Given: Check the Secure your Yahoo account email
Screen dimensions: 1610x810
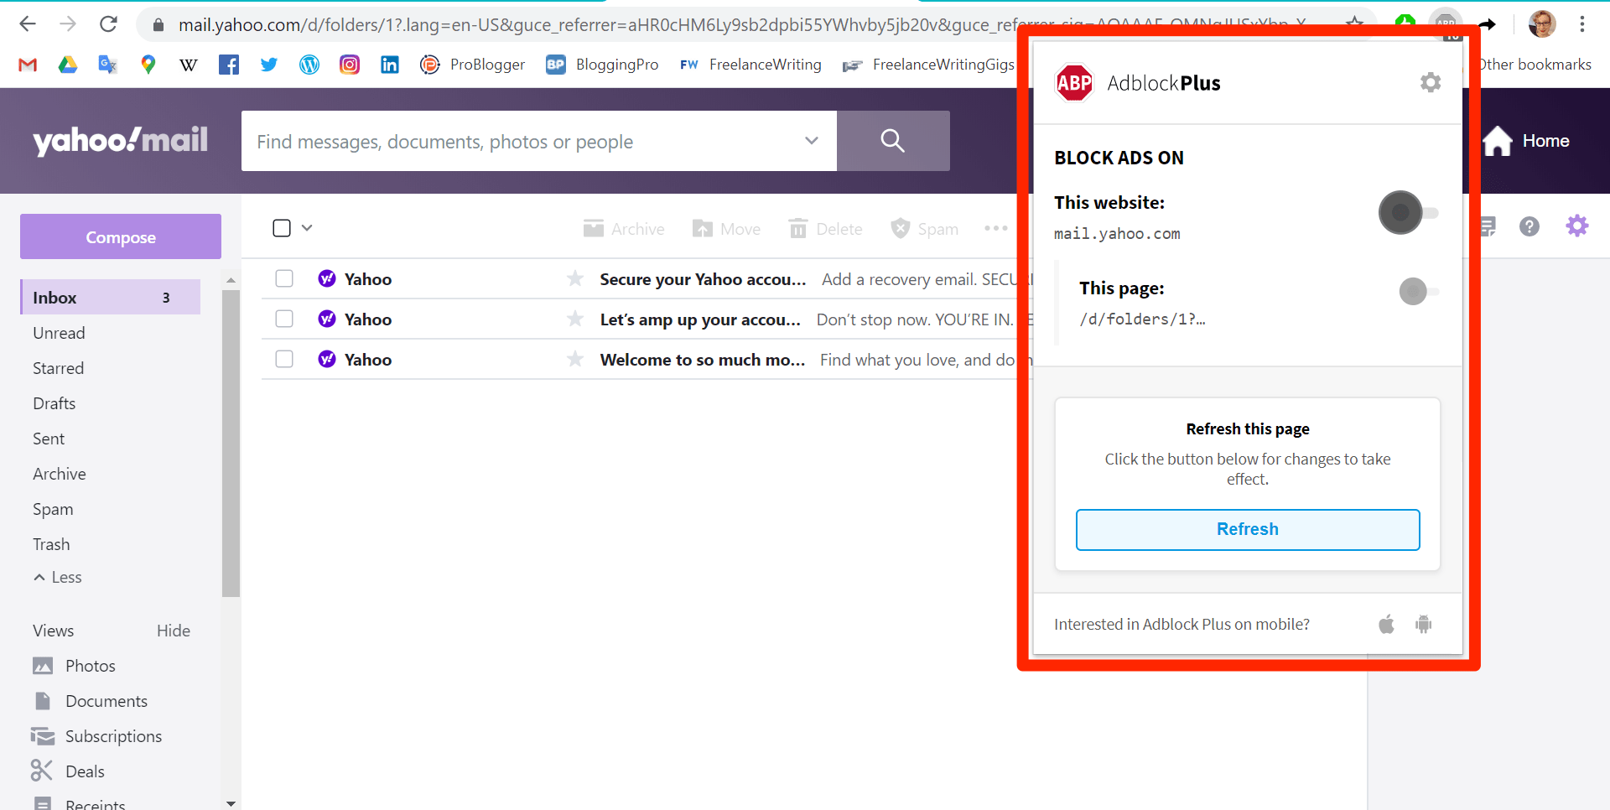Looking at the screenshot, I should (x=284, y=278).
